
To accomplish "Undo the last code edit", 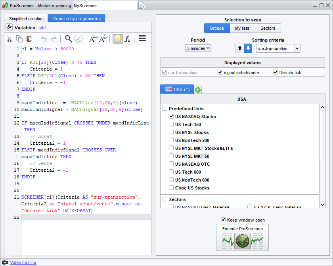I will click(44, 39).
